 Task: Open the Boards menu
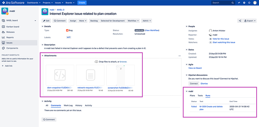(70, 3)
